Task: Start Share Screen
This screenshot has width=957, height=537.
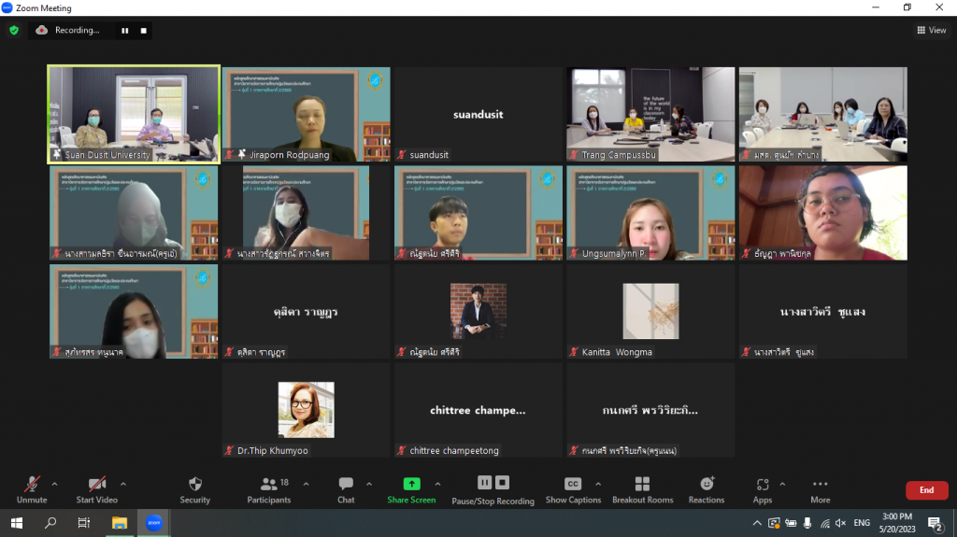Action: pyautogui.click(x=411, y=488)
